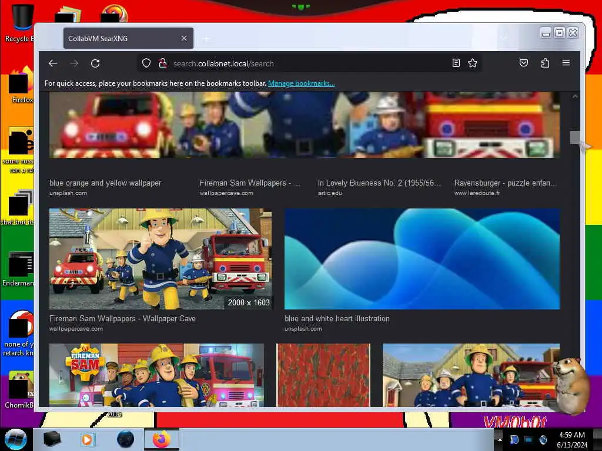This screenshot has width=602, height=451.
Task: Show hidden tray icons arrow
Action: click(500, 439)
